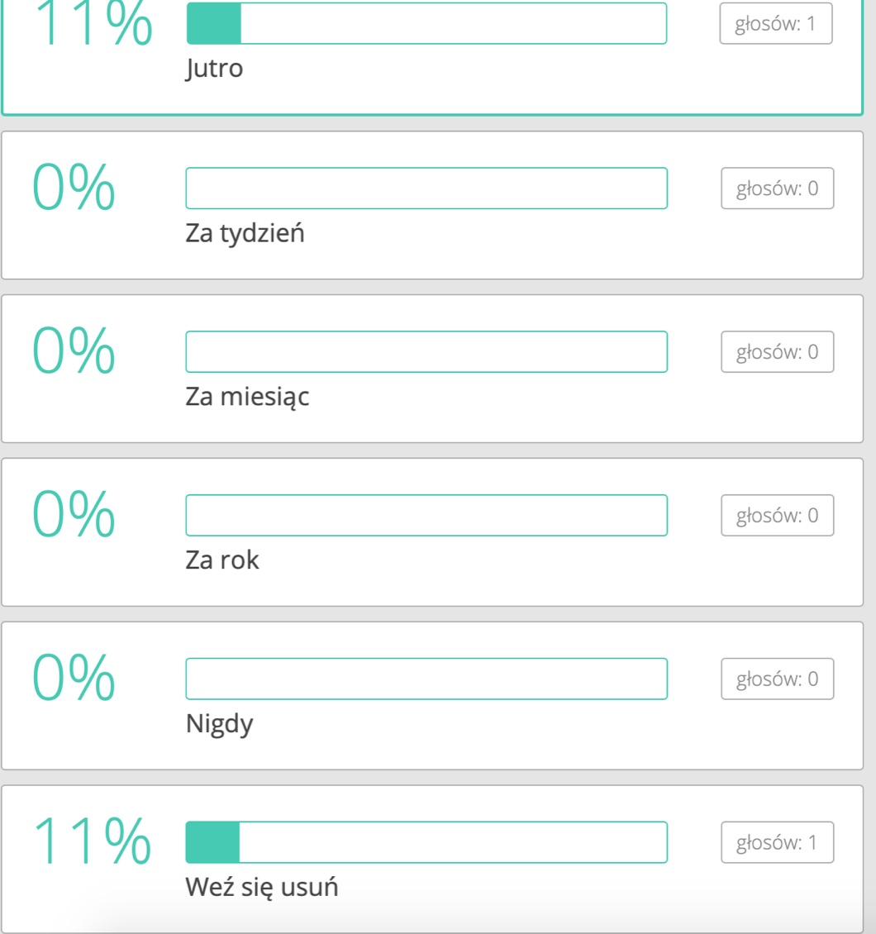Select the Za rok answer label
Screen dimensions: 876x934
[x=222, y=561]
